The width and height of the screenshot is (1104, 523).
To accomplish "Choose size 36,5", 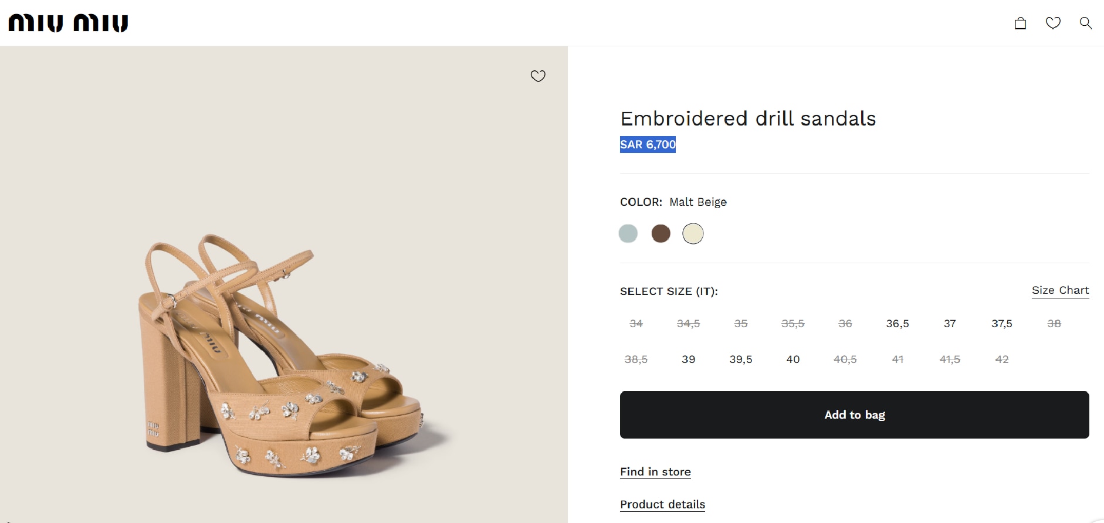I will (x=898, y=324).
